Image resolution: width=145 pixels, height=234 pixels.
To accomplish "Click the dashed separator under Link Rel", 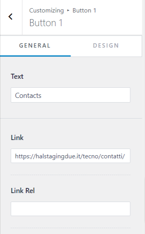I will click(x=71, y=228).
